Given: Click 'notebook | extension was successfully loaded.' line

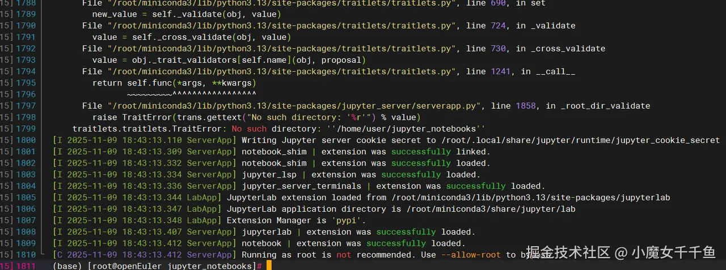Looking at the screenshot, I should 353,243.
